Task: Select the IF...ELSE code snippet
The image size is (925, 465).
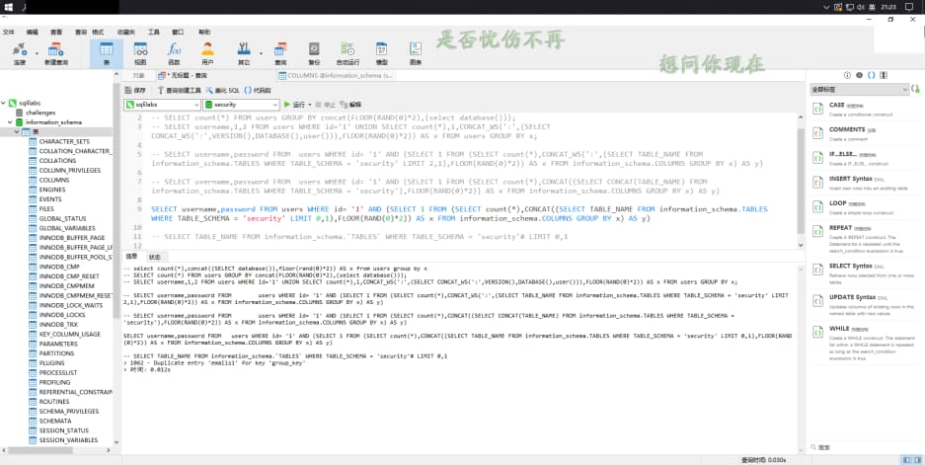Action: [865, 158]
